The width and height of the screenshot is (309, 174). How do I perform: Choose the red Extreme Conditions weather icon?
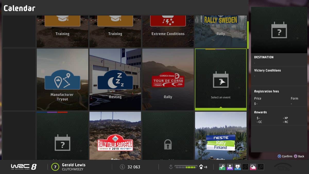click(168, 21)
